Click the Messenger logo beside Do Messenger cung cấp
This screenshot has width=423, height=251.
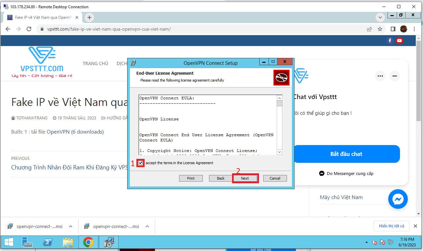322,173
